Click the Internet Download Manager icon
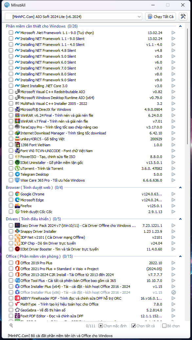192x340 pixels. [x=17, y=133]
